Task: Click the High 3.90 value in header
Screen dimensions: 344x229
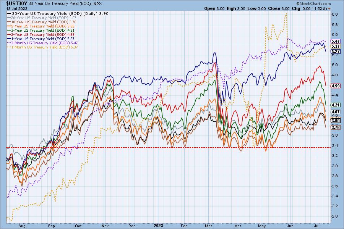Action: 236,8
